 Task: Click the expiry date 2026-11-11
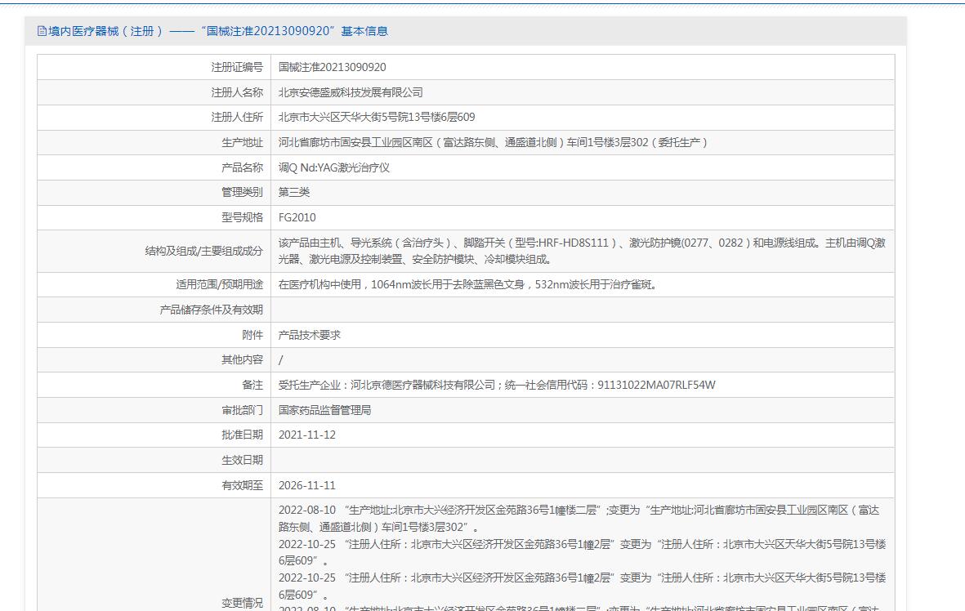coord(307,485)
